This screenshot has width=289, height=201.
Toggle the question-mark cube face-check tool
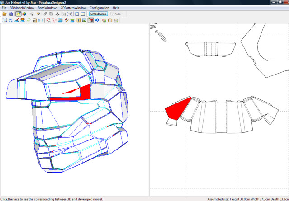(90, 20)
